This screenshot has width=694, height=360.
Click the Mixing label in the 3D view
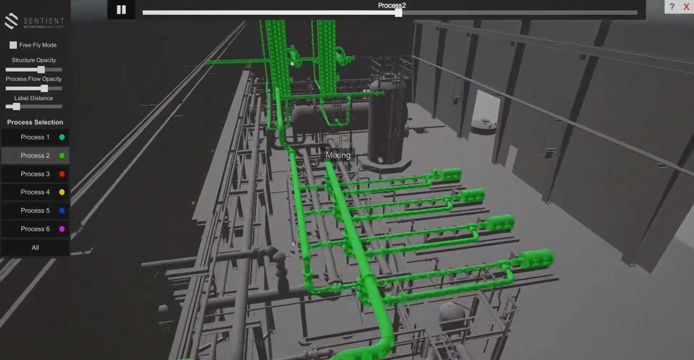[x=338, y=155]
